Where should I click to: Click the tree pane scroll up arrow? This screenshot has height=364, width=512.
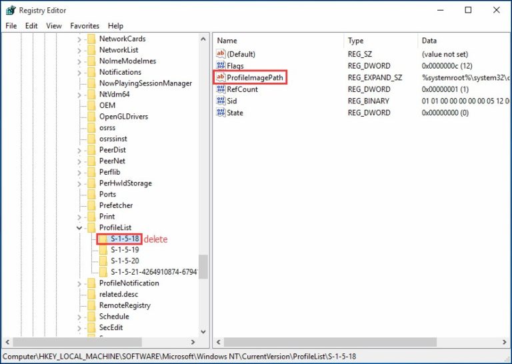tap(203, 39)
